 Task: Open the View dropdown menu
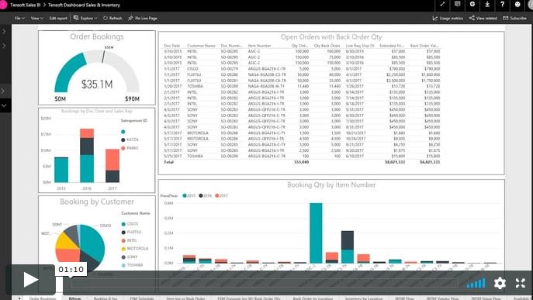click(36, 18)
